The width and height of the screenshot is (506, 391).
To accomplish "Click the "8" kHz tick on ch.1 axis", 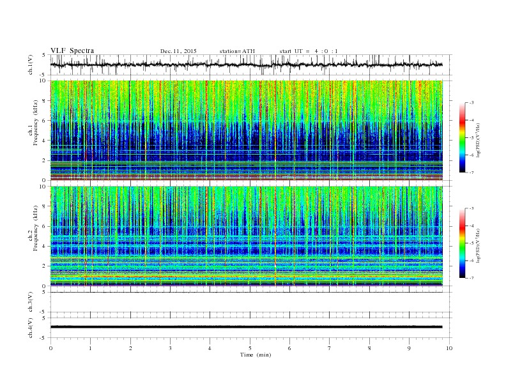I will [x=44, y=101].
